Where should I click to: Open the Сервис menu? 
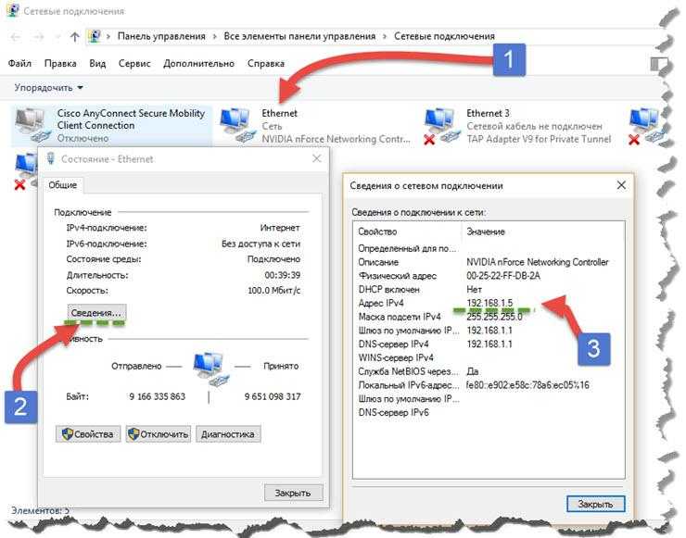click(x=134, y=63)
